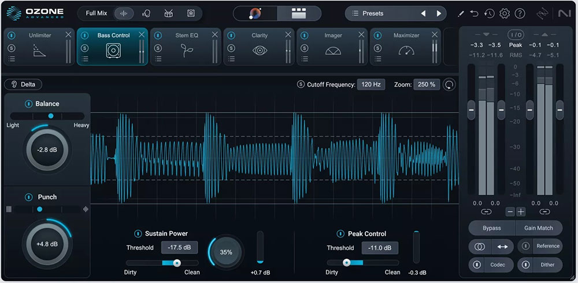The image size is (578, 283).
Task: Click the iZotope logo icon
Action: coord(542,14)
